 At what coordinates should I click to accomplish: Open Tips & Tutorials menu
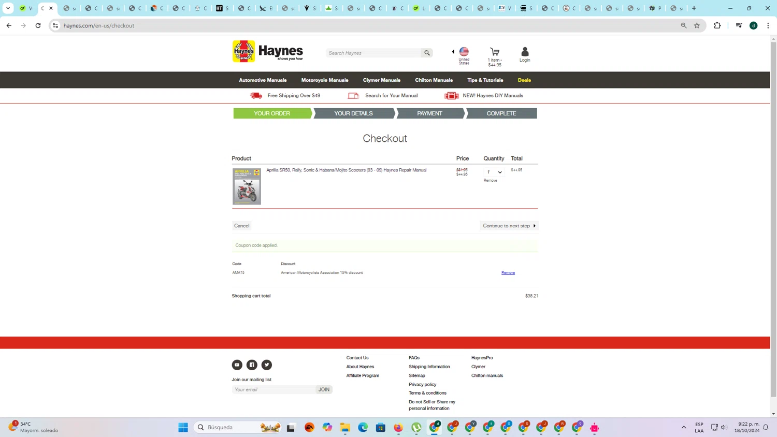[485, 80]
